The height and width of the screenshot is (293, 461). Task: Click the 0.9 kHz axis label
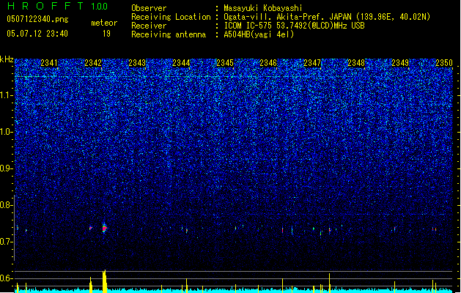[7, 168]
